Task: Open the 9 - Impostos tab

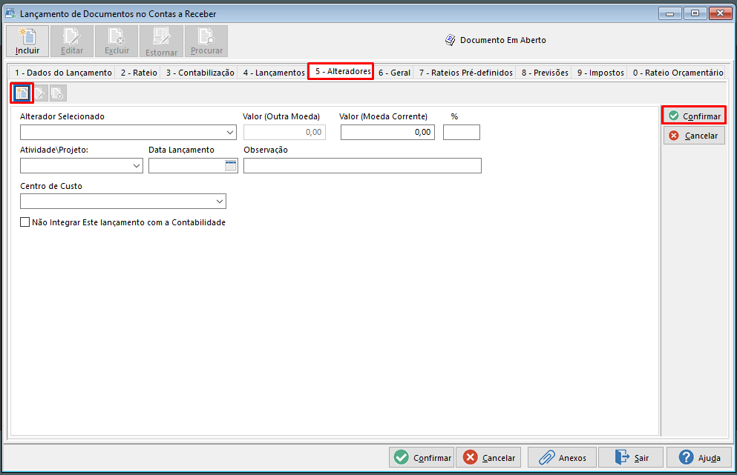Action: tap(600, 73)
